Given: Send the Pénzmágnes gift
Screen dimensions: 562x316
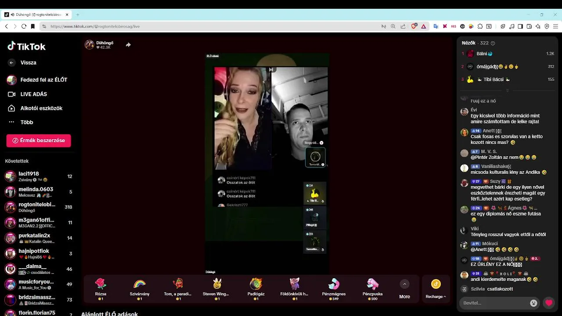Looking at the screenshot, I should coord(334,289).
